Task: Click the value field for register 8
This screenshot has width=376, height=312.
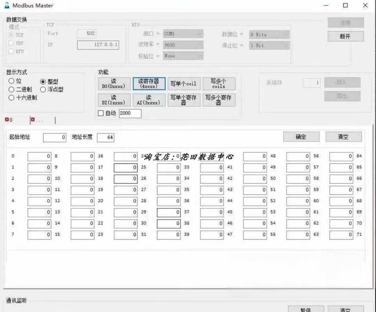Action: click(83, 157)
